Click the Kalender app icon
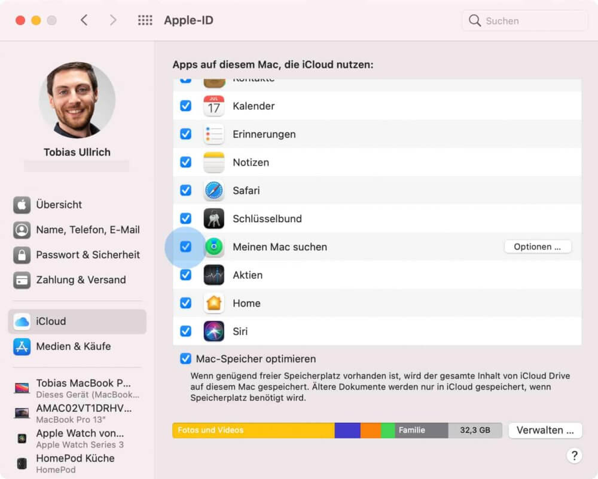 213,106
